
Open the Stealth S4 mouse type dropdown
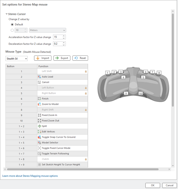pos(17,58)
